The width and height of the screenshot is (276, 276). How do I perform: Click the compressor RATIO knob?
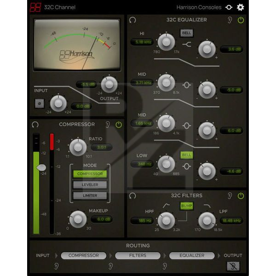click(78, 147)
